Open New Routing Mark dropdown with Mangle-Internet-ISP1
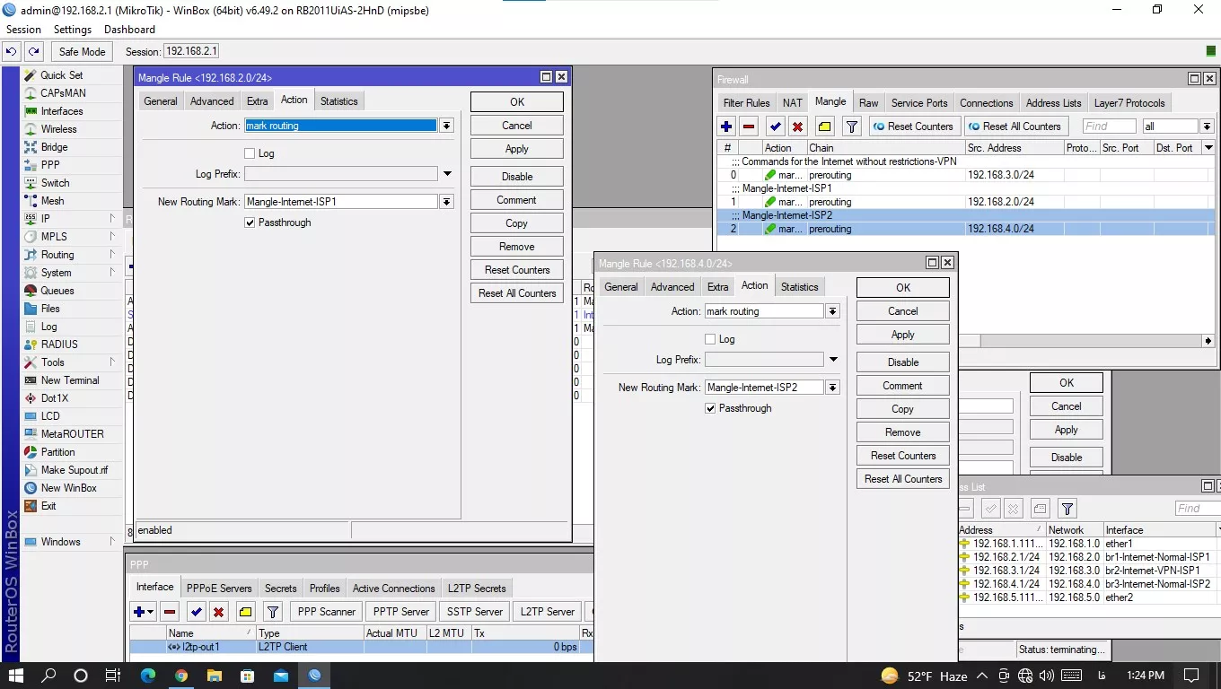 point(446,202)
